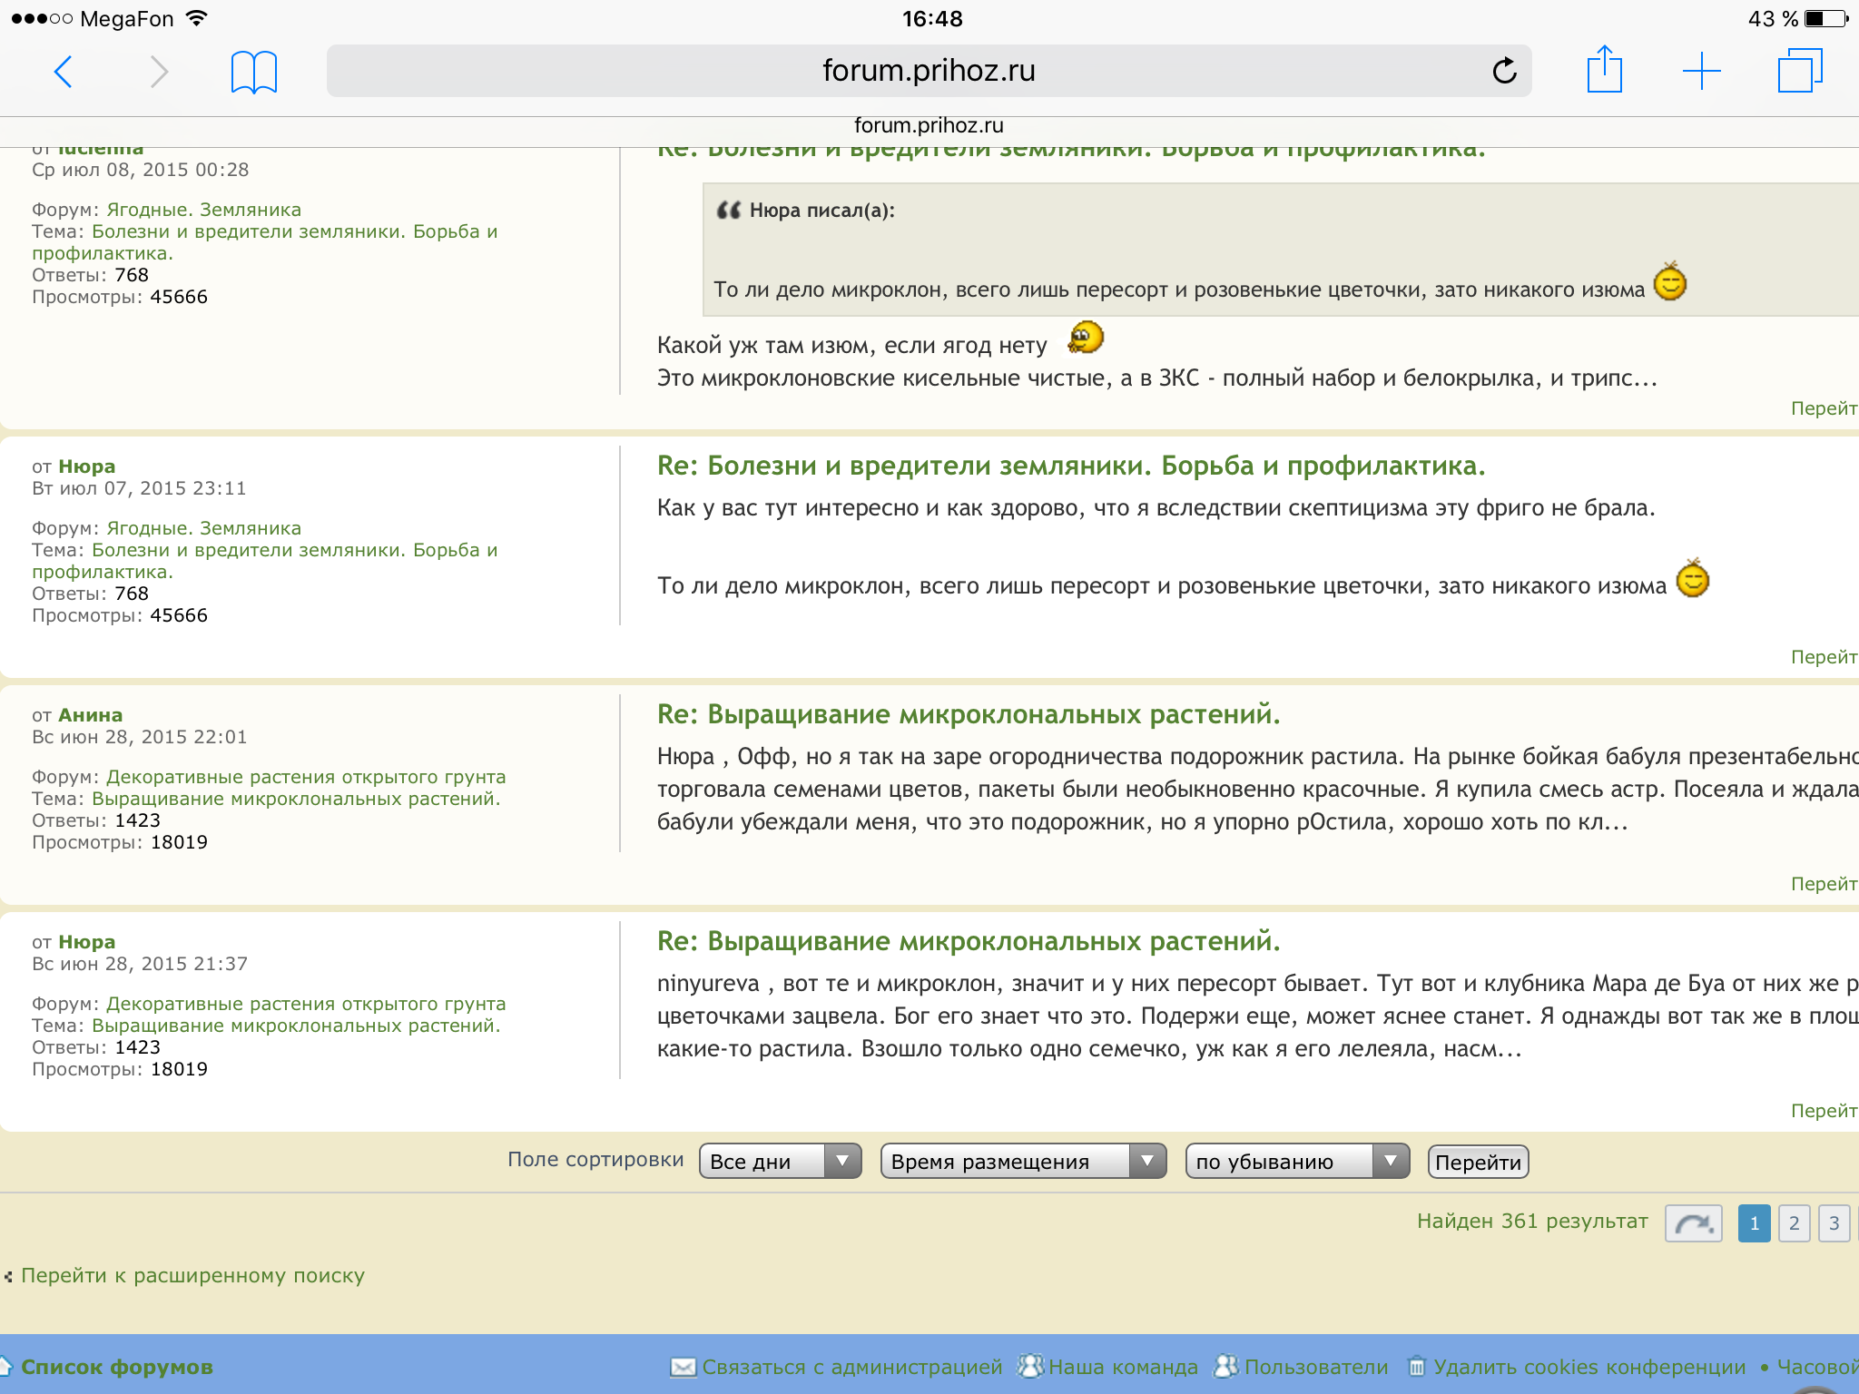Image resolution: width=1859 pixels, height=1394 pixels.
Task: Open 'Список форумов' link
Action: coord(116,1367)
